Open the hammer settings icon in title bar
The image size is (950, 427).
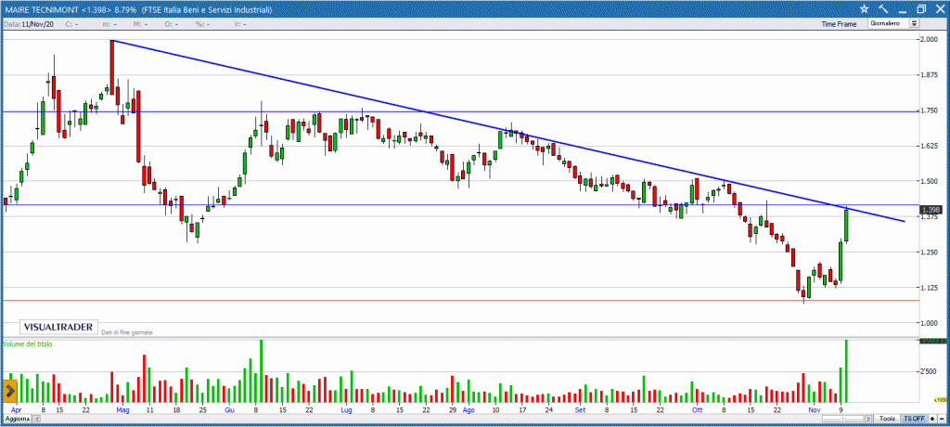point(883,8)
